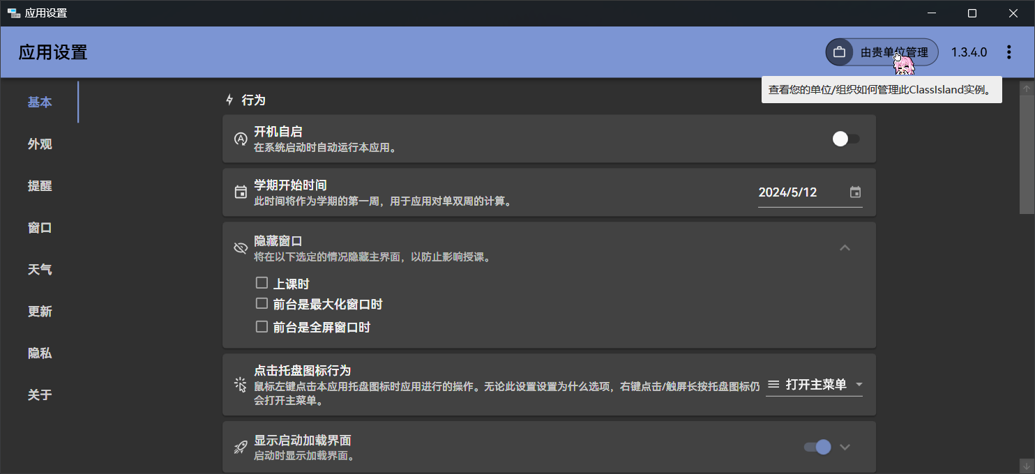Click the 由贵单位管理 button

[893, 52]
